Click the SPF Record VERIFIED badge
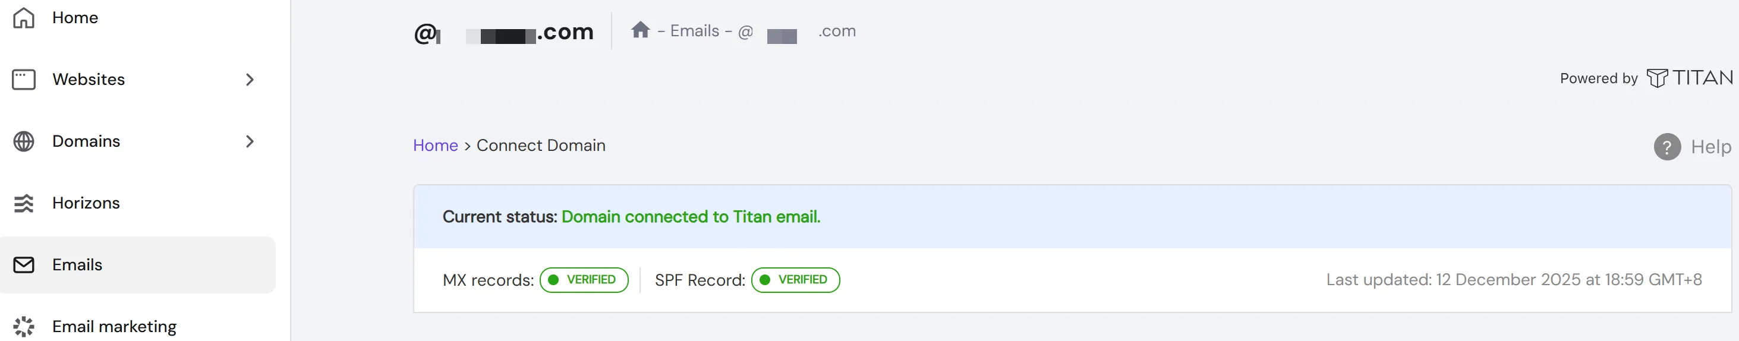Image resolution: width=1739 pixels, height=341 pixels. [x=795, y=280]
